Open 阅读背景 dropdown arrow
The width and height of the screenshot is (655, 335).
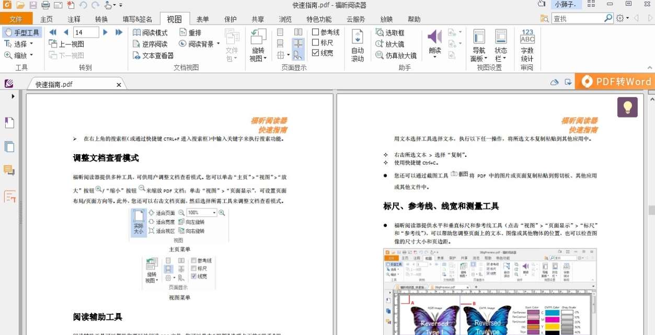point(219,44)
